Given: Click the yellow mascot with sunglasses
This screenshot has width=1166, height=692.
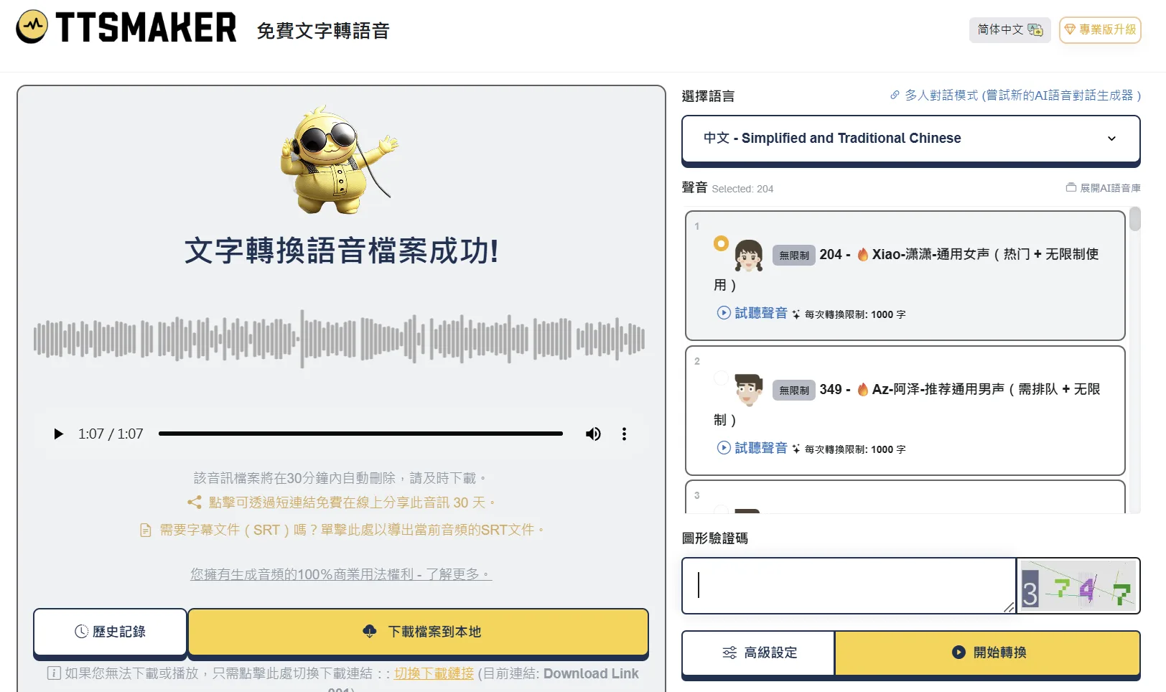Looking at the screenshot, I should (x=339, y=160).
